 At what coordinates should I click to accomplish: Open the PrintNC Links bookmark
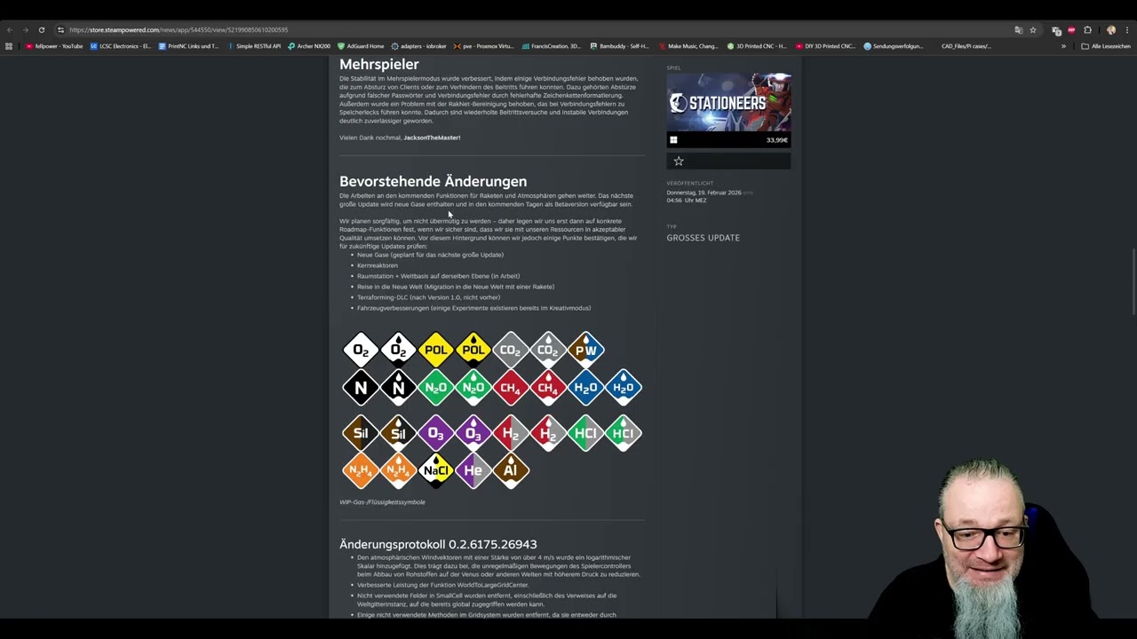188,46
